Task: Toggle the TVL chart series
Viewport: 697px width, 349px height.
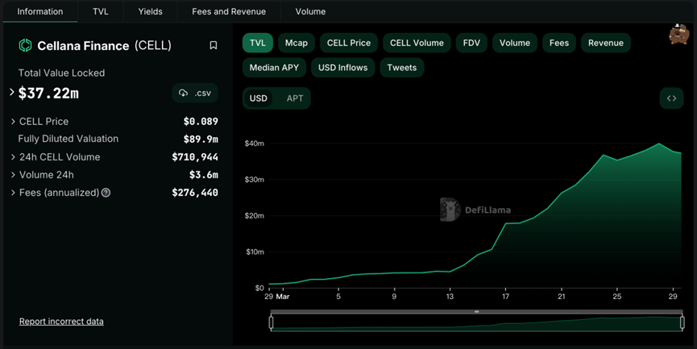Action: point(258,43)
